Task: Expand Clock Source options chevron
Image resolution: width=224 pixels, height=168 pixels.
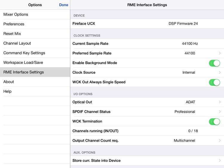Action: click(220, 73)
